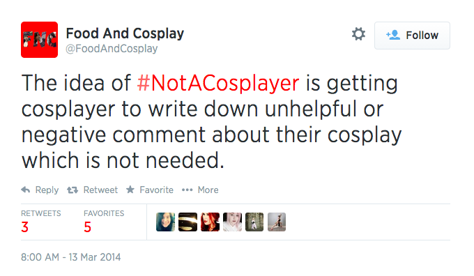
Task: Open the More ellipsis menu
Action: click(187, 190)
